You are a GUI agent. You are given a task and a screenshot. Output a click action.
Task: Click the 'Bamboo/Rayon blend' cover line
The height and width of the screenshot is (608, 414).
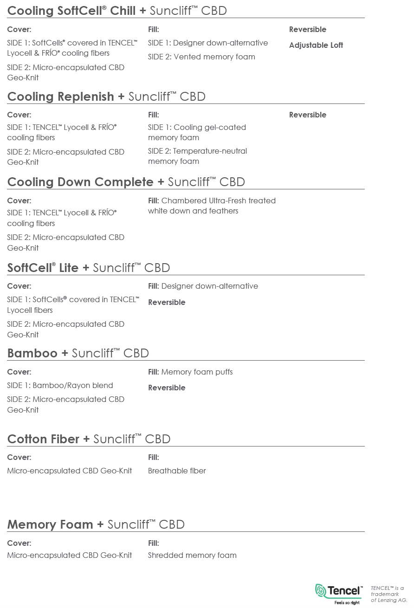pyautogui.click(x=60, y=386)
